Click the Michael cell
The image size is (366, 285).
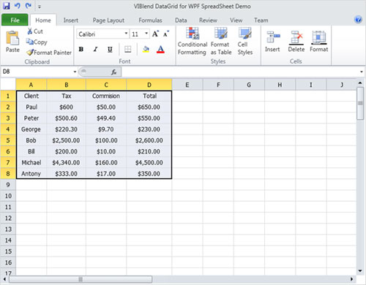[31, 162]
